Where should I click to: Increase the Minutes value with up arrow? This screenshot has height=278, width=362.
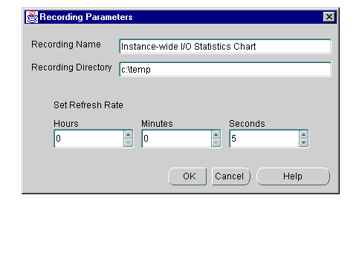pos(216,135)
